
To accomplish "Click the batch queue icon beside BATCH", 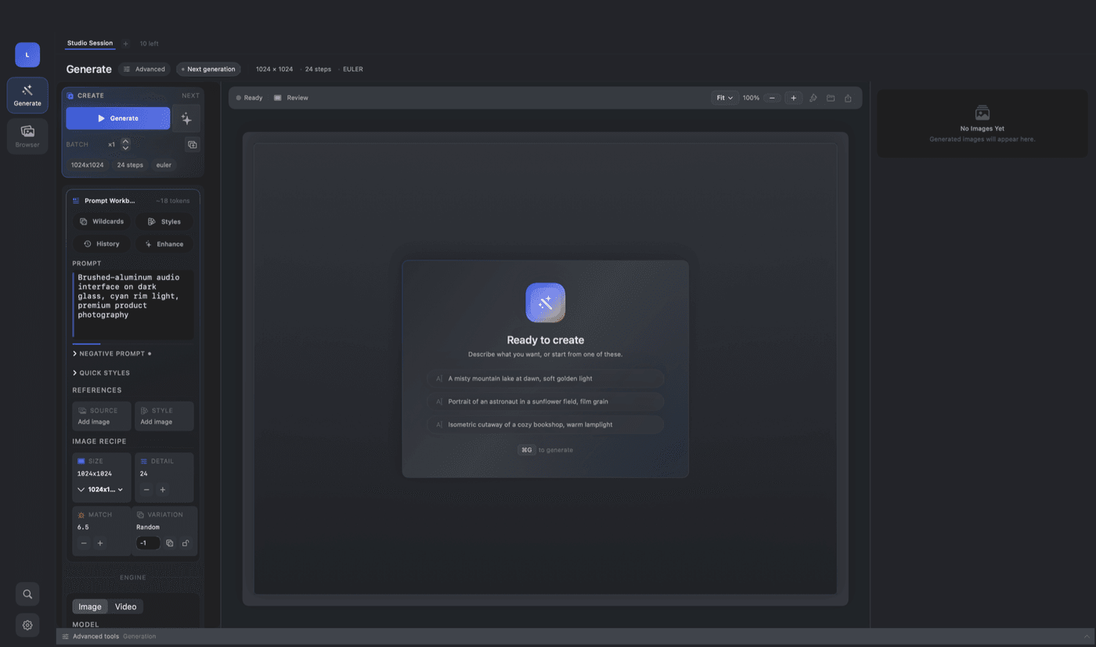I will pyautogui.click(x=192, y=145).
